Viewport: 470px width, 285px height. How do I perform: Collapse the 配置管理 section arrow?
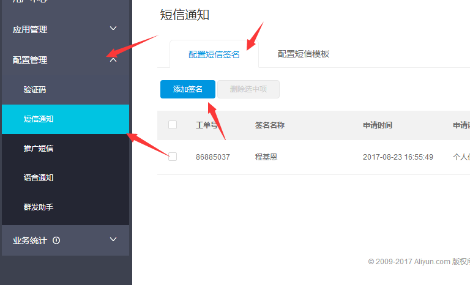tap(113, 59)
